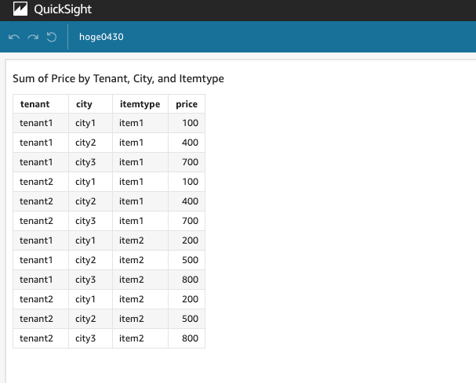Select item1 in the tenant2 city2 row
This screenshot has width=476, height=383.
tap(131, 201)
